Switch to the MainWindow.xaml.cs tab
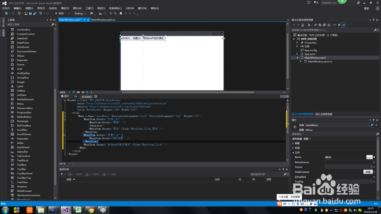 click(x=103, y=20)
